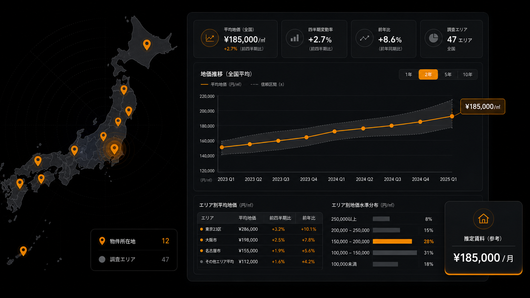Click the 250,000以上 distribution bar
This screenshot has height=298, width=530.
click(381, 219)
